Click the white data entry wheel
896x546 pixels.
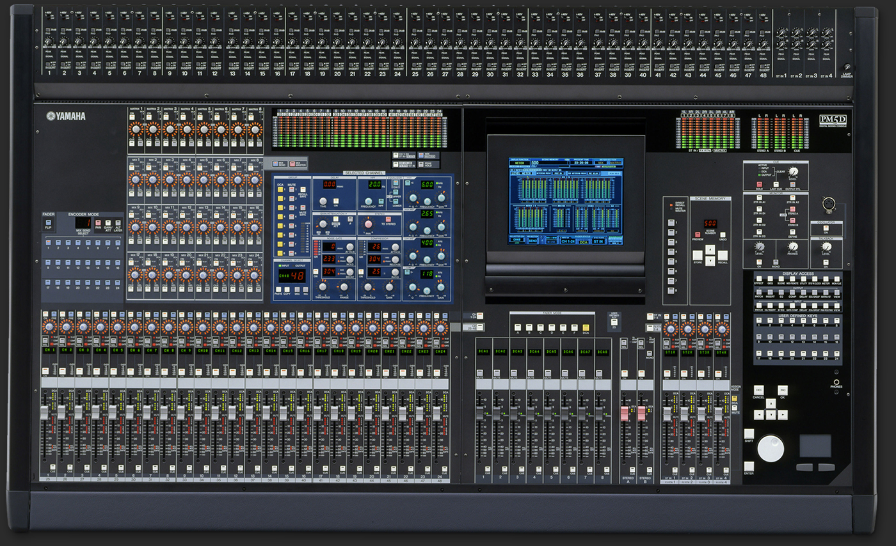pos(771,449)
